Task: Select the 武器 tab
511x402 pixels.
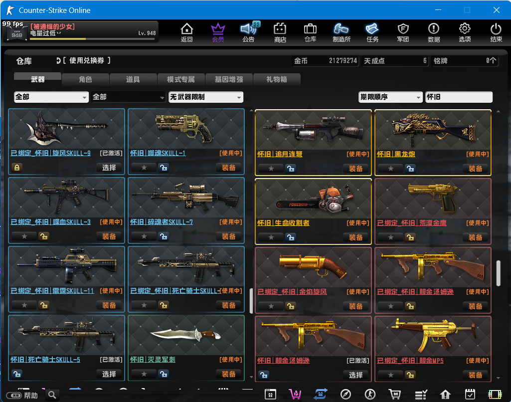Action: tap(37, 79)
